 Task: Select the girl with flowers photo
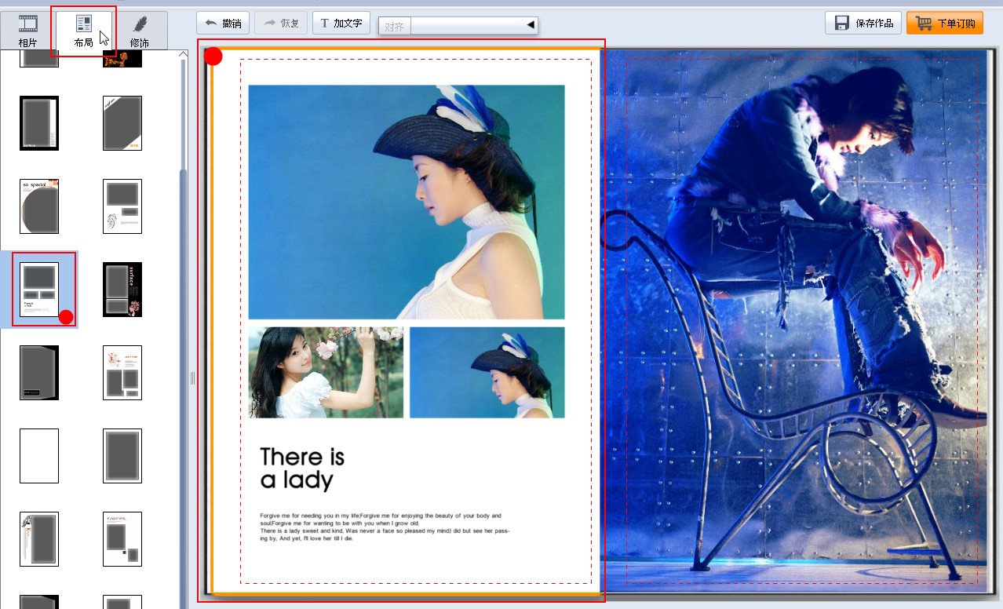click(x=326, y=373)
